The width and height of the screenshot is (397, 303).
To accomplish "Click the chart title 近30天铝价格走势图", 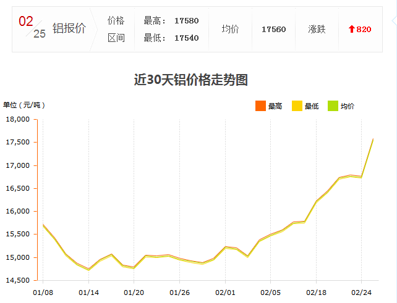I will [x=190, y=80].
